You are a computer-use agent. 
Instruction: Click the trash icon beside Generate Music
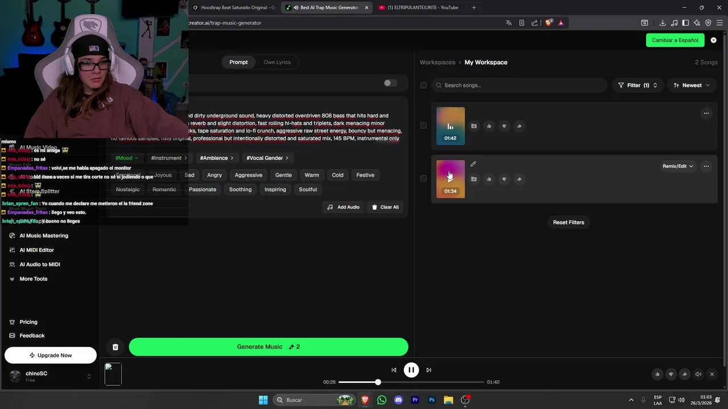115,347
